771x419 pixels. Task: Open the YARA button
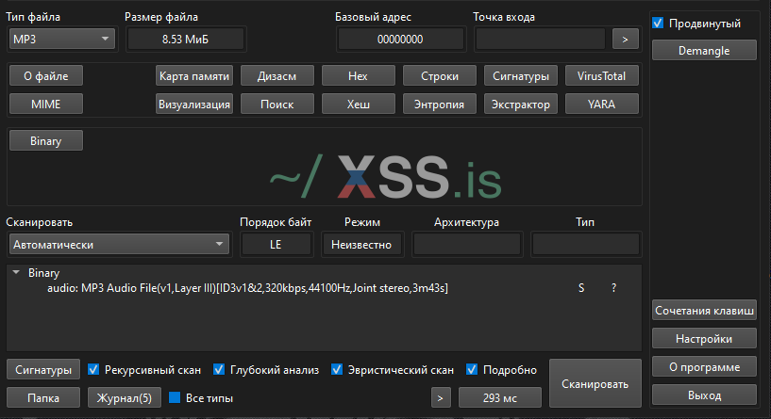602,104
